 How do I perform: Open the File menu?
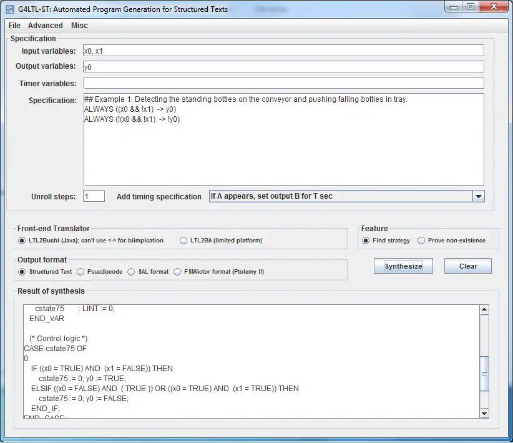click(14, 26)
